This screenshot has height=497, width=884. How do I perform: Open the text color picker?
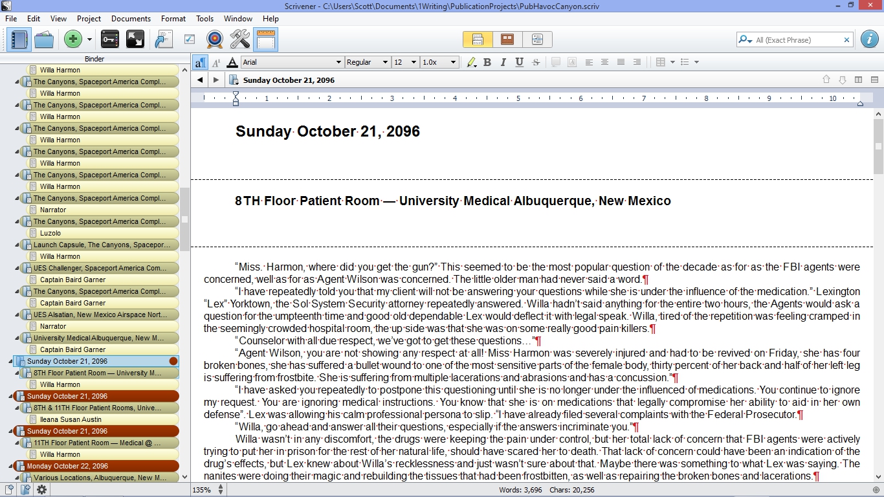(x=232, y=62)
